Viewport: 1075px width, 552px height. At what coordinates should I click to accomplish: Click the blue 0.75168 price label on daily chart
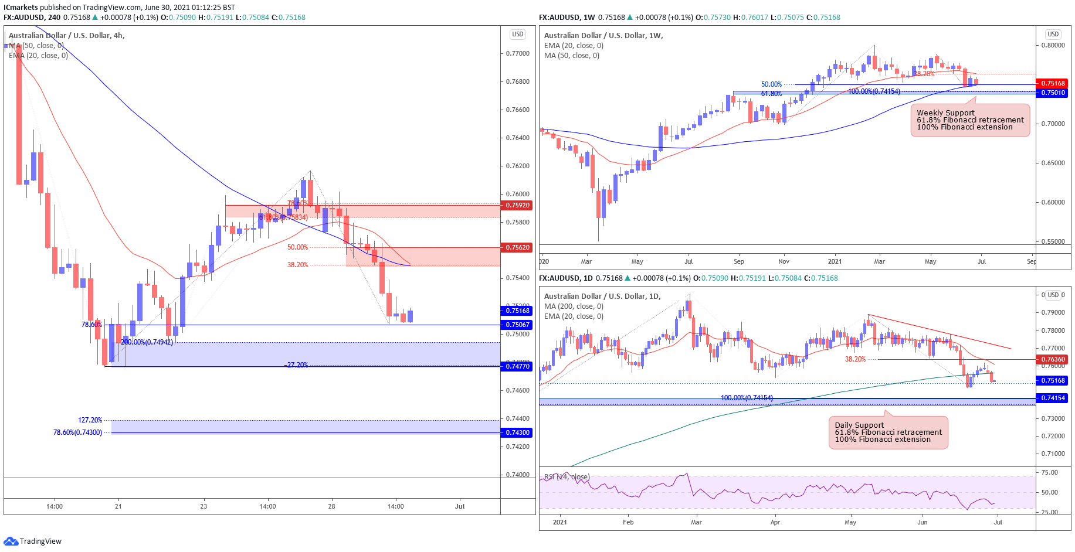pos(1053,381)
